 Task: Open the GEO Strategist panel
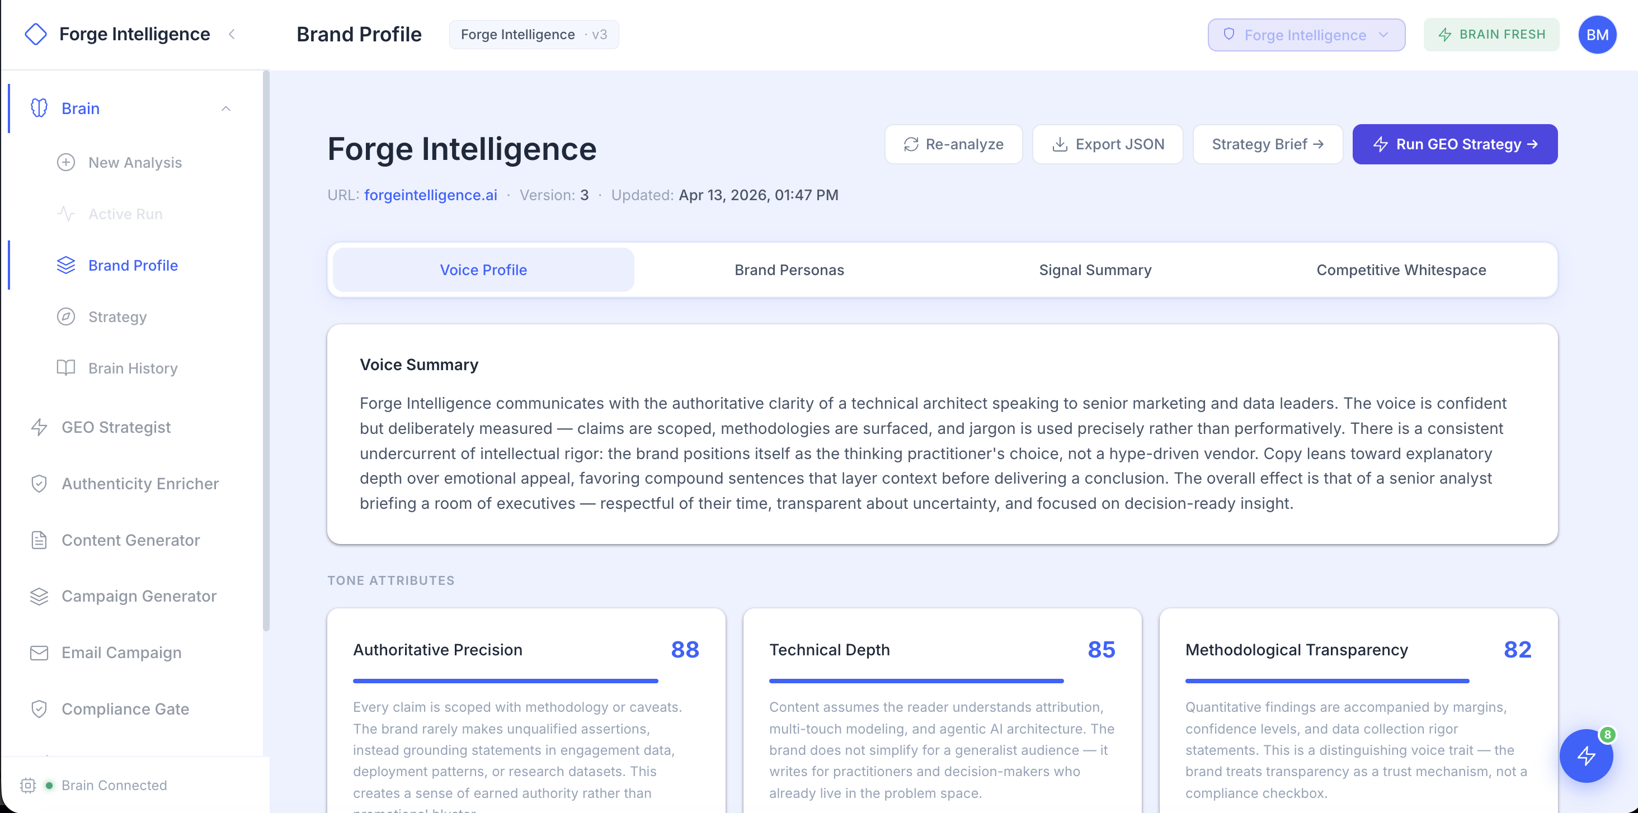coord(116,427)
